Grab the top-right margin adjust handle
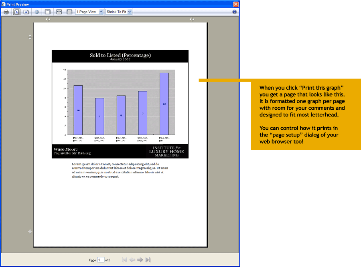Image resolution: width=361 pixels, height=267 pixels. point(192,19)
